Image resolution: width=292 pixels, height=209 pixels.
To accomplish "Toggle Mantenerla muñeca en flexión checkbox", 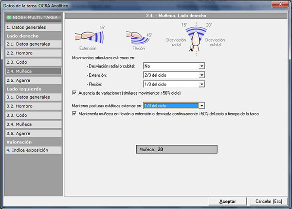I will click(x=74, y=113).
